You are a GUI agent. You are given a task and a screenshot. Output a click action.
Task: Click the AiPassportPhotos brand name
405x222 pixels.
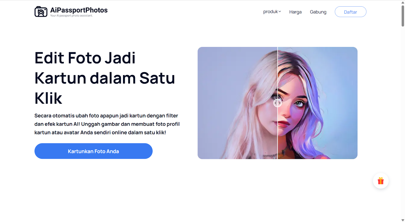click(79, 10)
